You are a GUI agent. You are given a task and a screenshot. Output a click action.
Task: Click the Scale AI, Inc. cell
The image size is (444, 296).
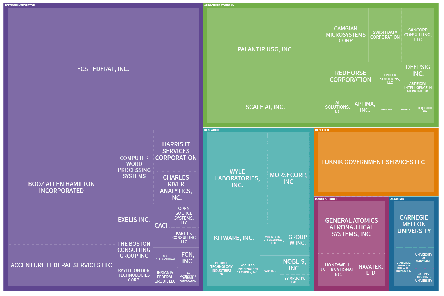tap(265, 107)
